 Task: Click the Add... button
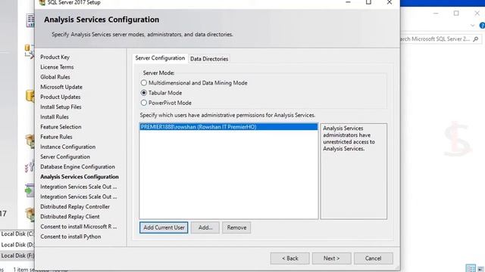[205, 227]
